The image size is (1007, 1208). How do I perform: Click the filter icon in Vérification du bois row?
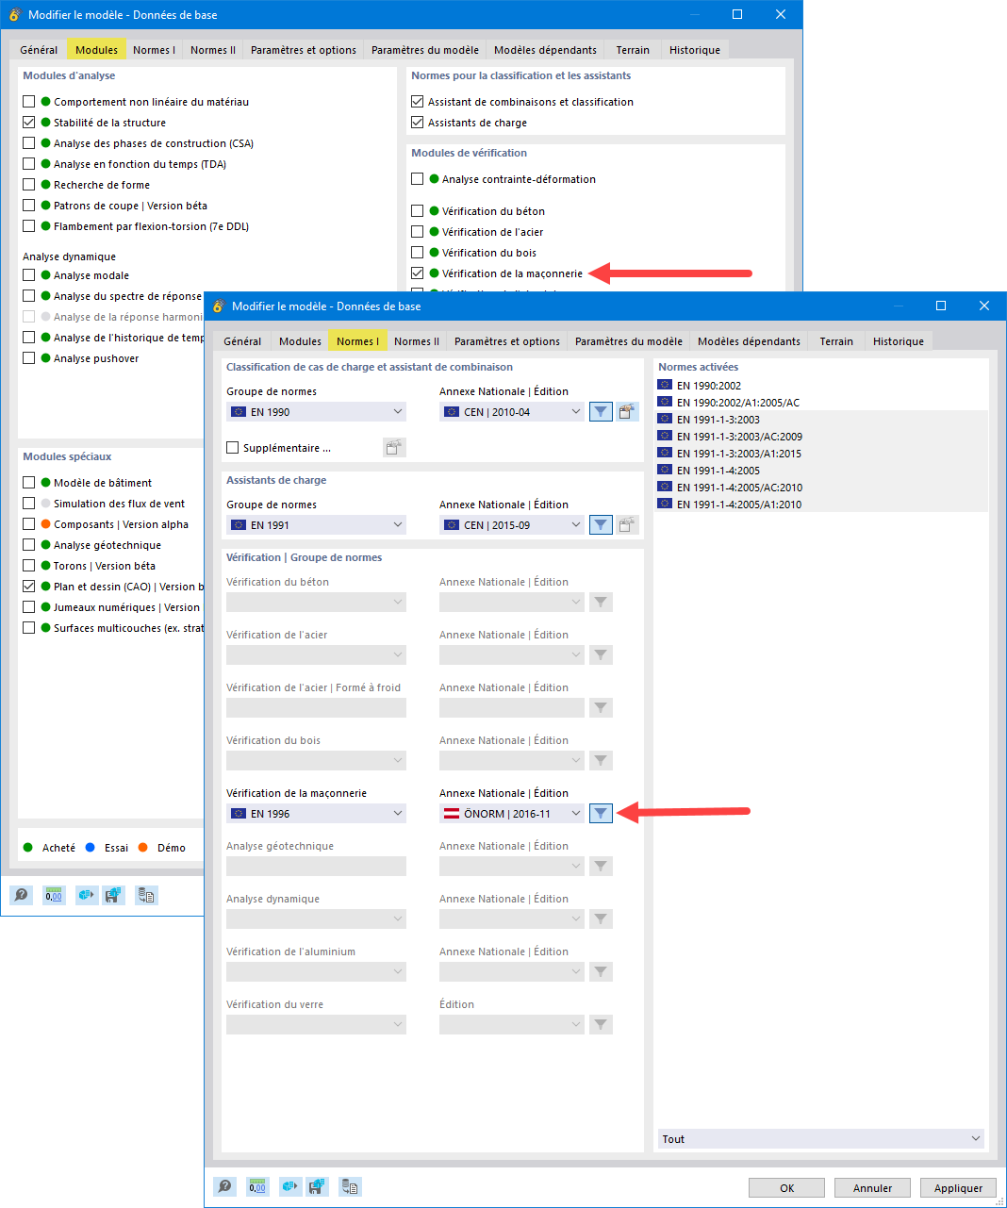pyautogui.click(x=601, y=761)
